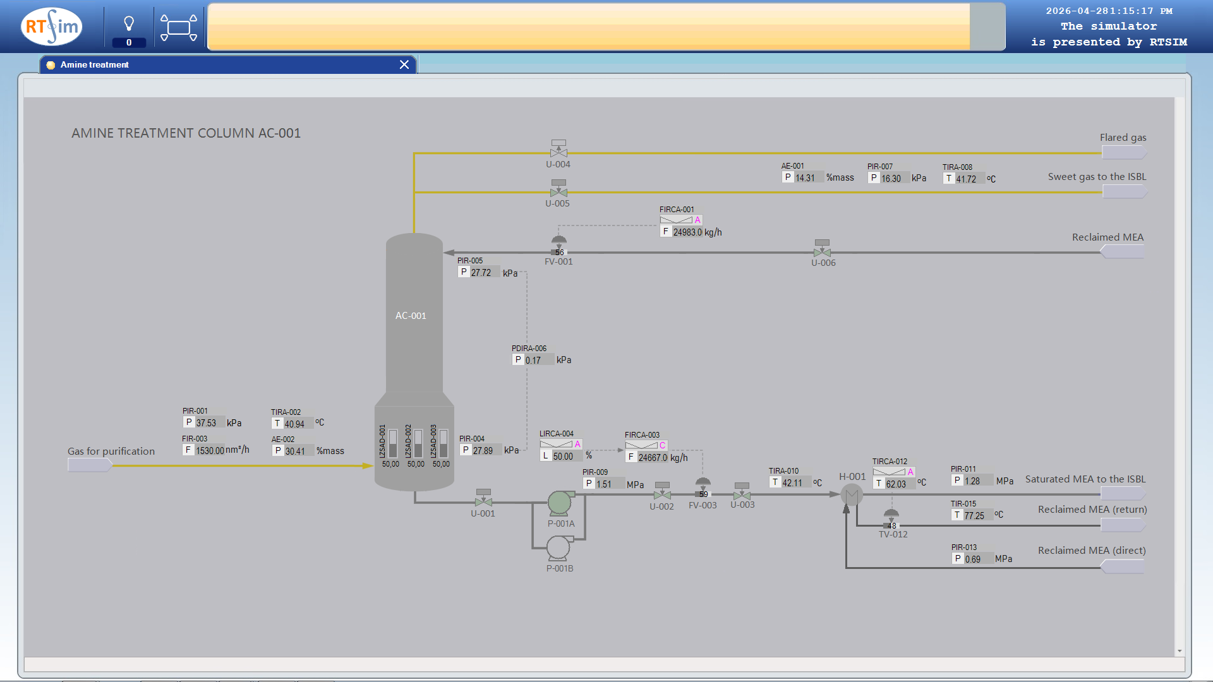Click pump P-001A
1213x682 pixels.
point(560,503)
